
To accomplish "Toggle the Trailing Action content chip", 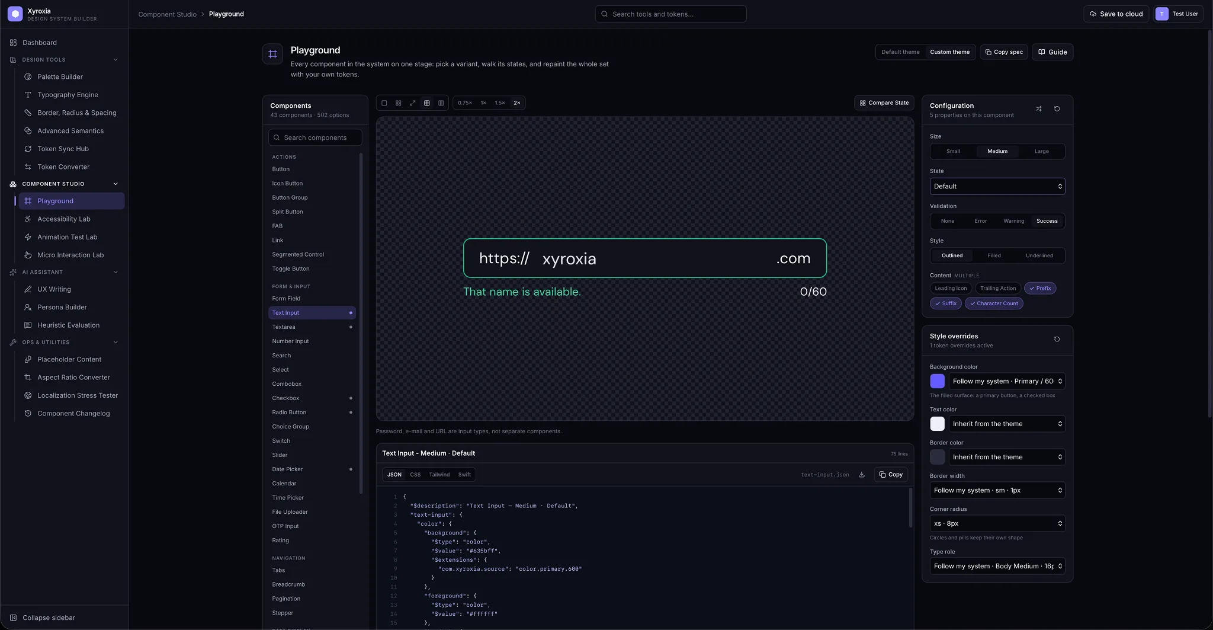I will [x=997, y=289].
